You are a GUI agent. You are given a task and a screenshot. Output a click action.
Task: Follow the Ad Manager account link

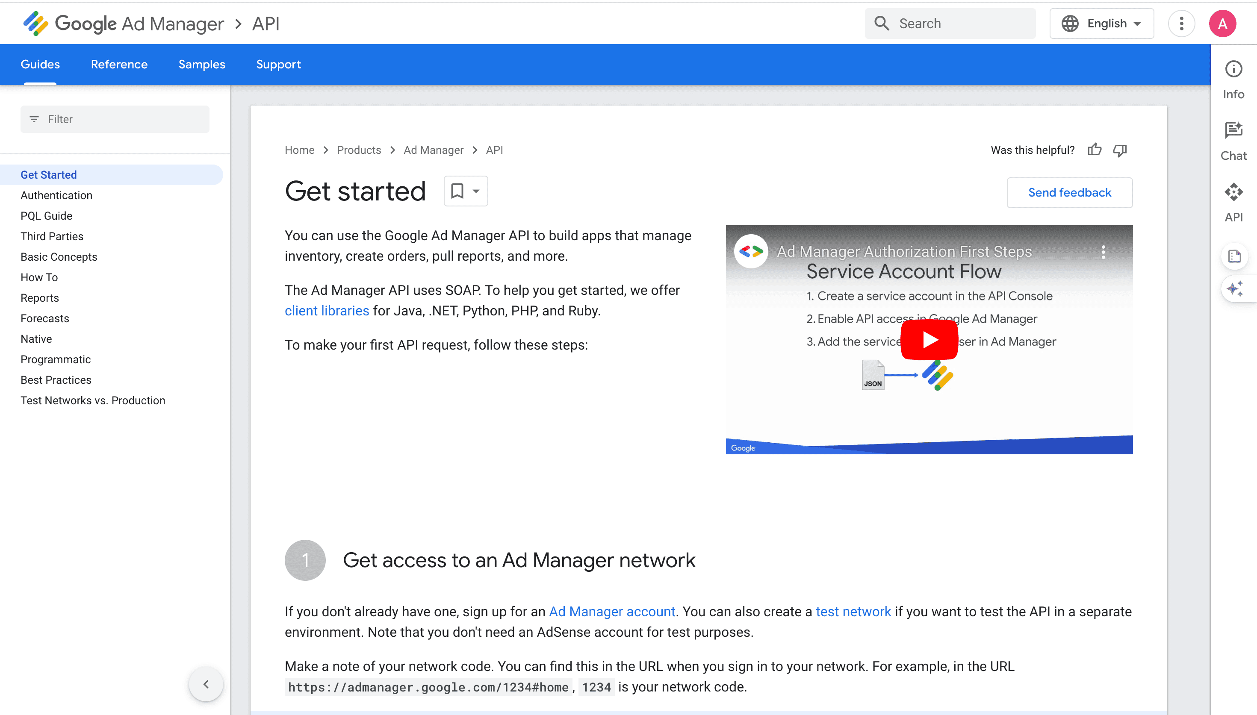tap(612, 612)
